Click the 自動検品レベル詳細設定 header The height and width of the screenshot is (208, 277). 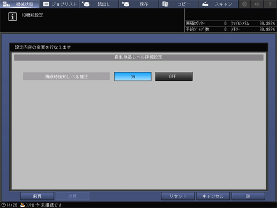click(x=139, y=57)
